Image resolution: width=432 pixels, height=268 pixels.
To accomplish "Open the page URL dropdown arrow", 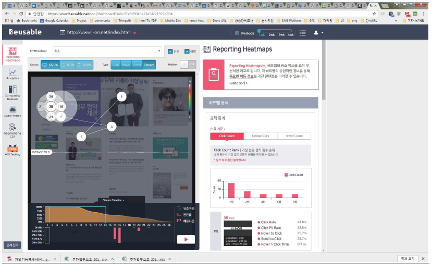I will [135, 33].
